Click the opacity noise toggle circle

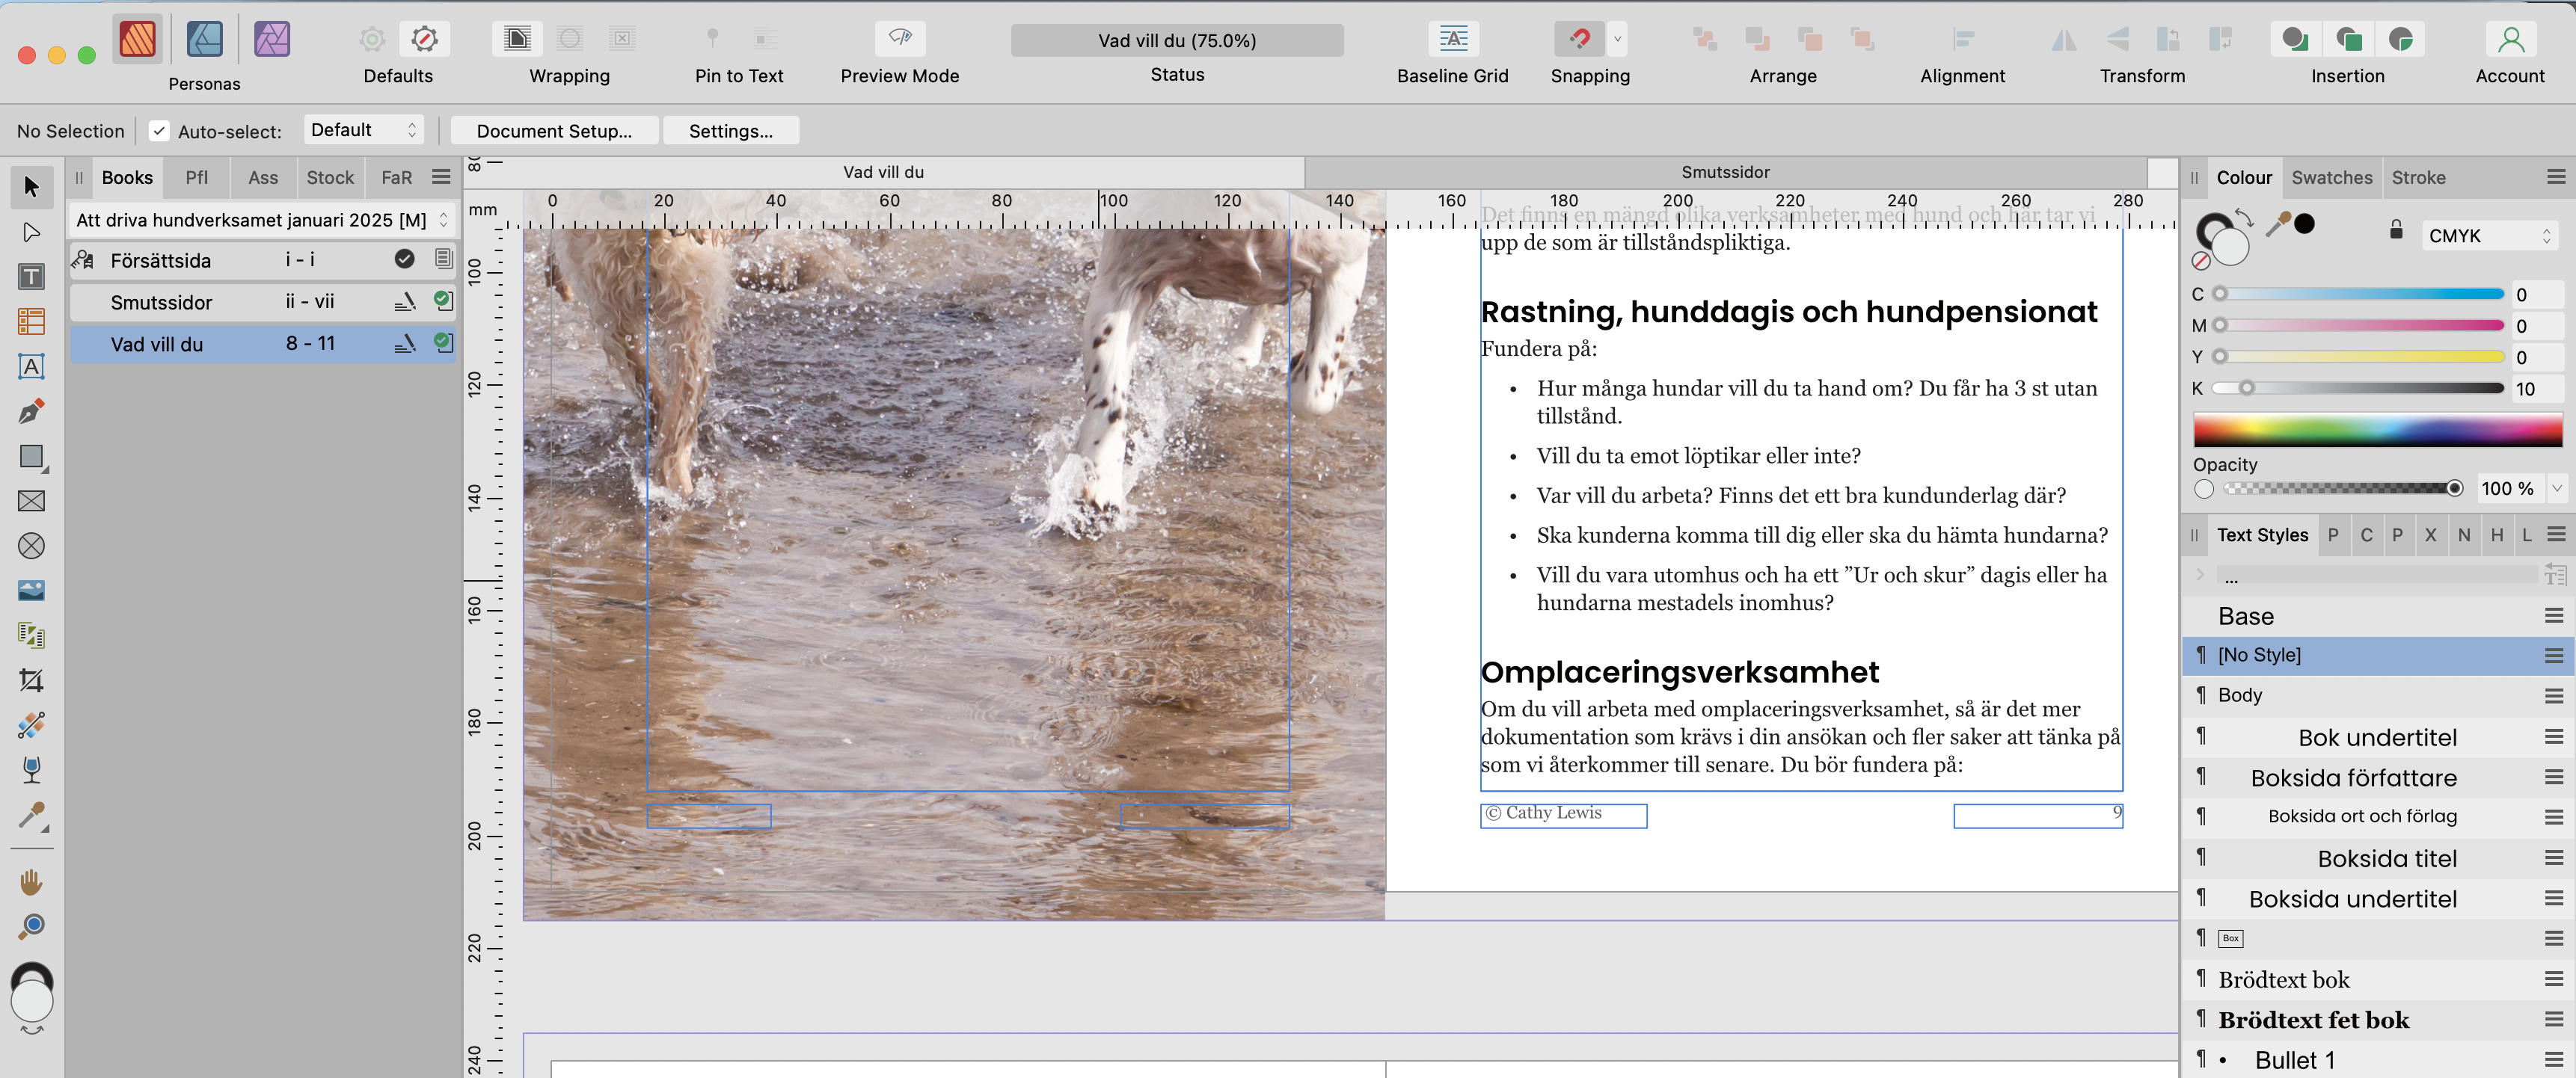click(2204, 489)
